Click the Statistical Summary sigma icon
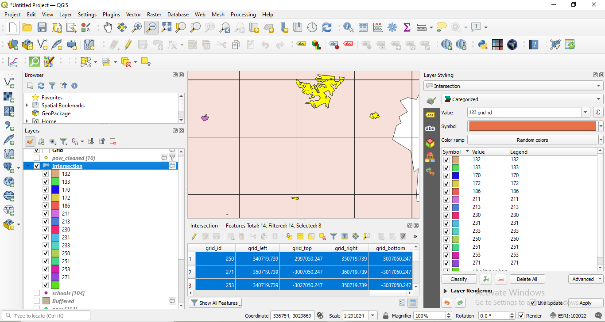The width and height of the screenshot is (605, 322). click(x=407, y=27)
